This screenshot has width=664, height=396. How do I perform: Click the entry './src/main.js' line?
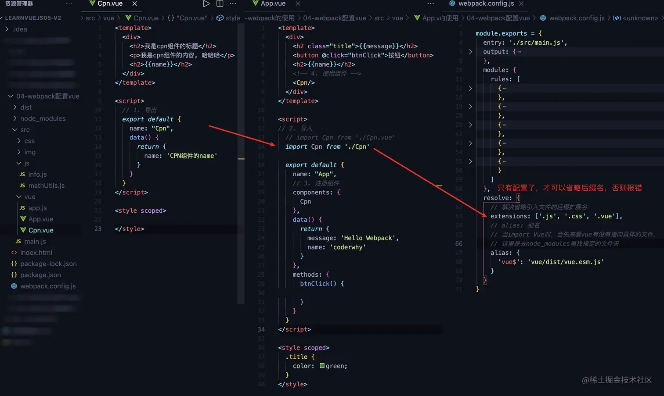pyautogui.click(x=525, y=43)
